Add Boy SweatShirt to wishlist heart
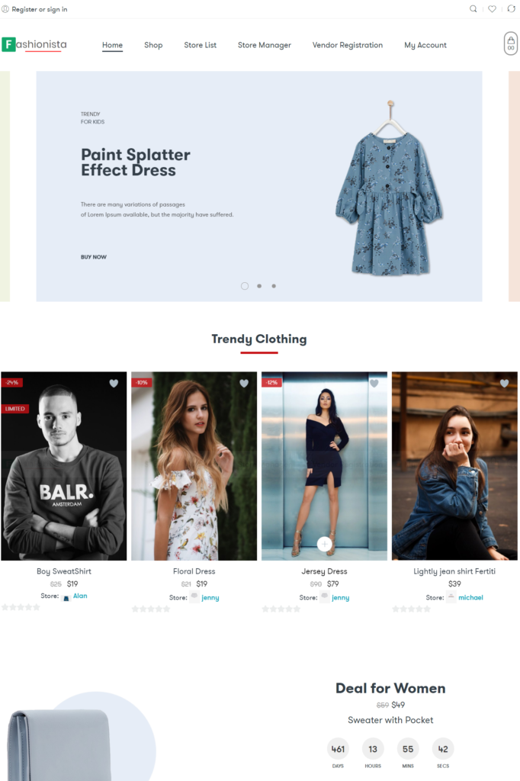 click(114, 383)
